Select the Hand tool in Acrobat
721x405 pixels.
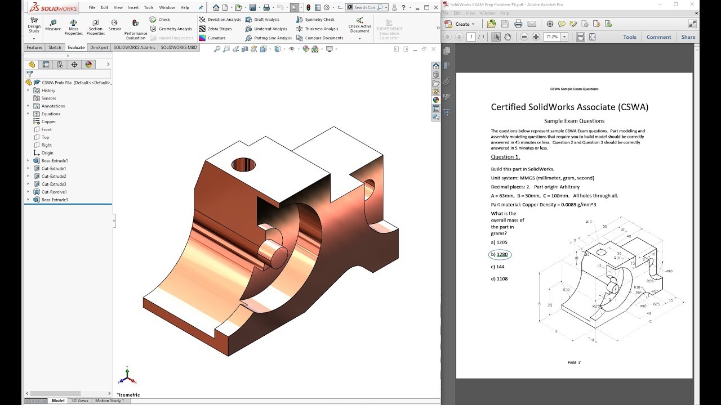[508, 37]
